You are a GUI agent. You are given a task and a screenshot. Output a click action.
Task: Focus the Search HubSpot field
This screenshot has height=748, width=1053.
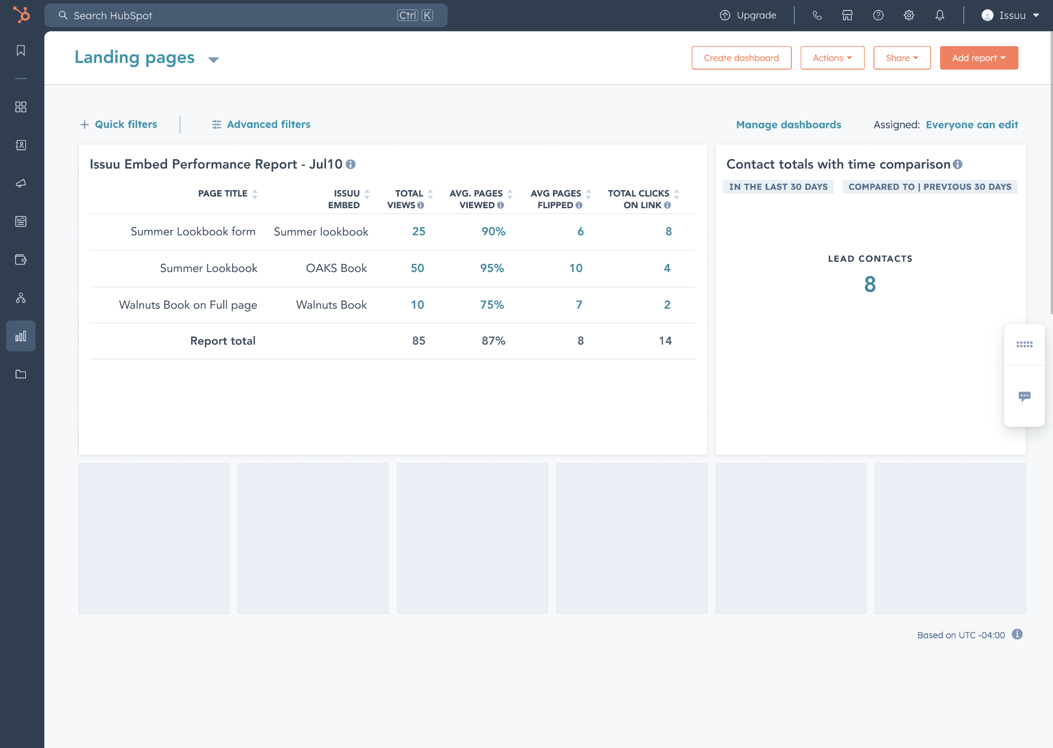[x=246, y=16]
